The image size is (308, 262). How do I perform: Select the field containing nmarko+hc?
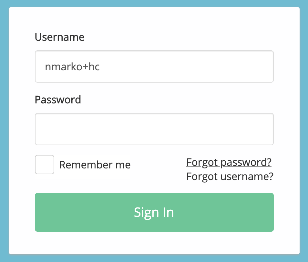point(154,66)
